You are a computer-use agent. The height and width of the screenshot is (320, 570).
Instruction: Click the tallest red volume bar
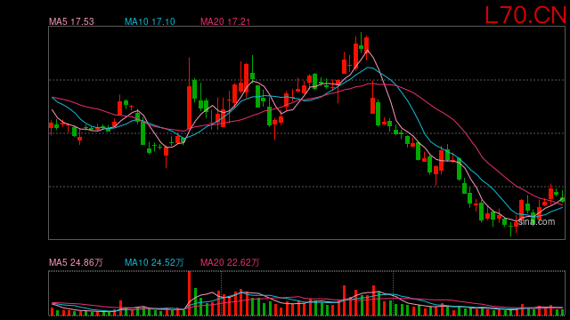pyautogui.click(x=190, y=293)
